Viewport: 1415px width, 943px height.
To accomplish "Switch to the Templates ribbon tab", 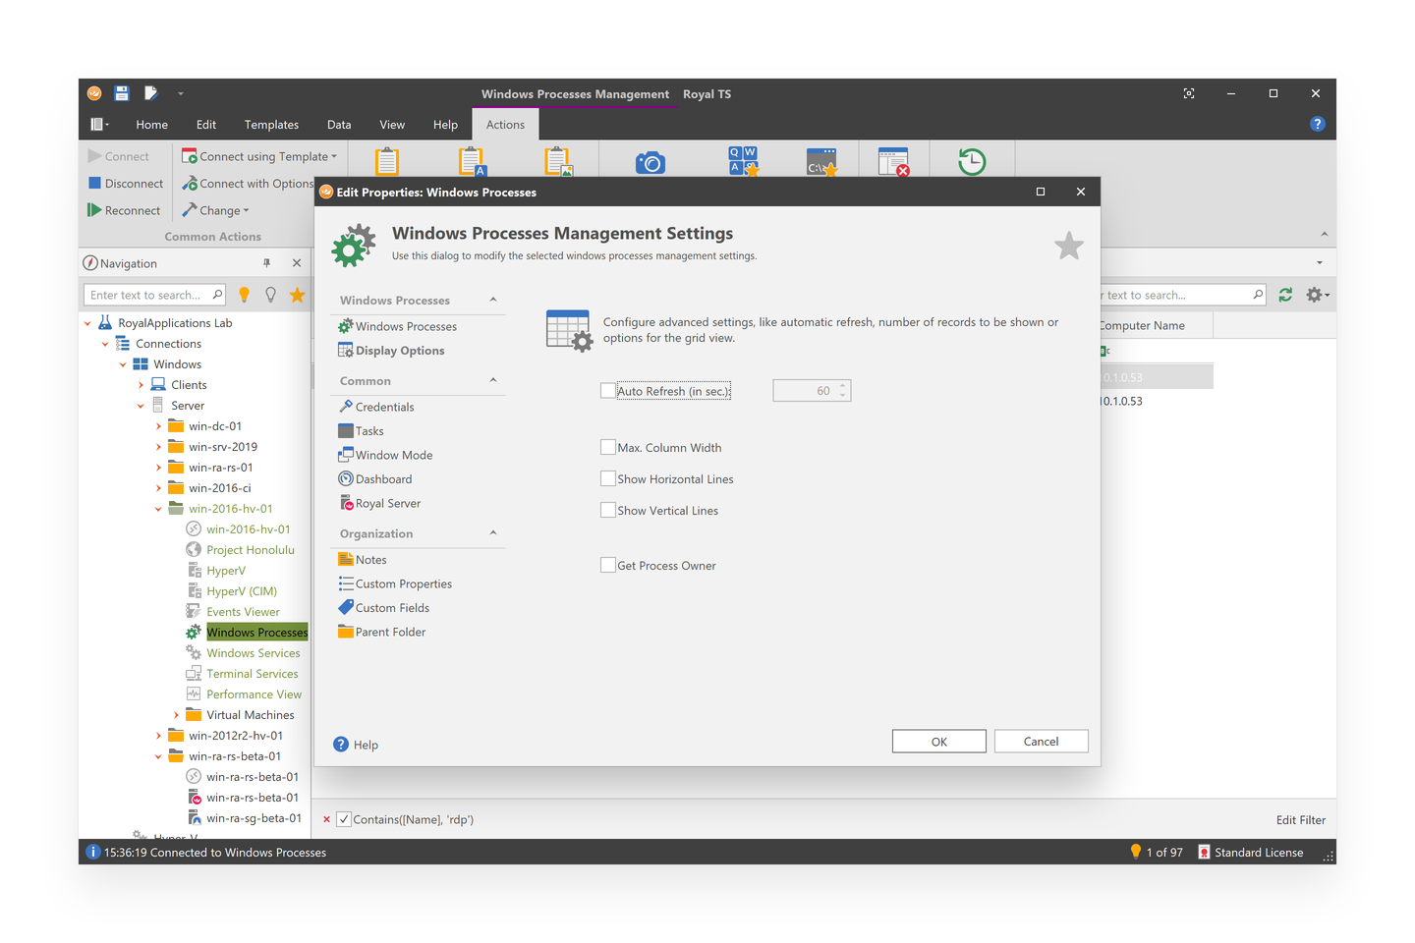I will 271,124.
